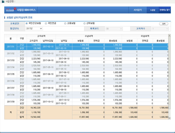This screenshot has width=175, height=133.
Task: Click the 검색 button
Action: (164, 24)
